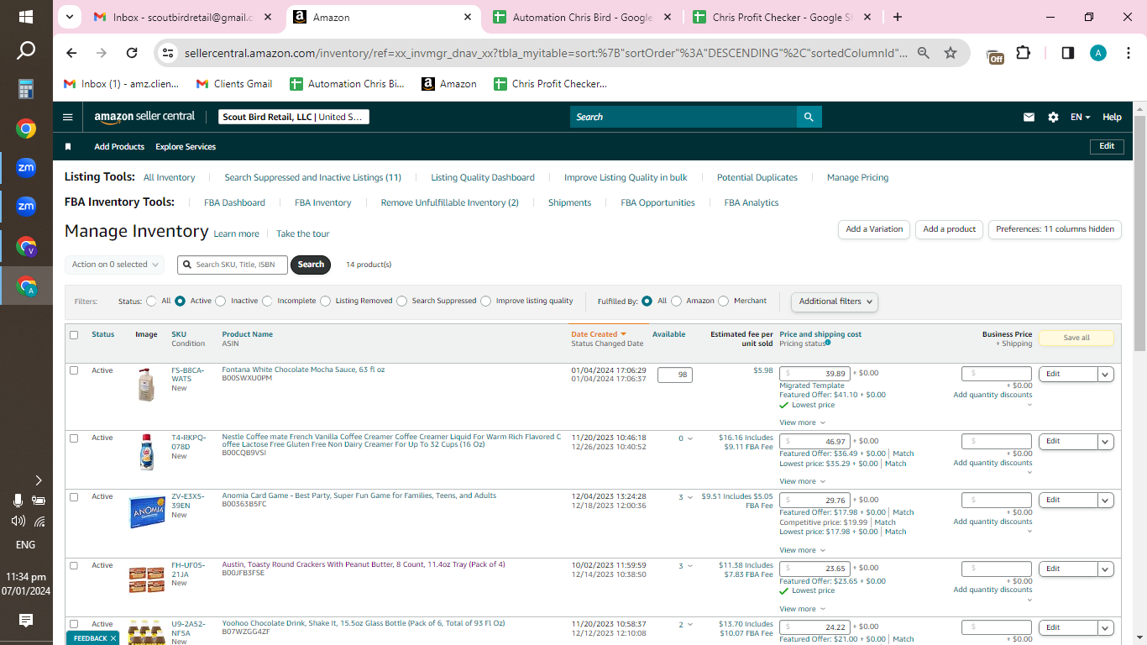Click the Search SKU, Title, ISBN field
The width and height of the screenshot is (1147, 645).
click(x=233, y=265)
